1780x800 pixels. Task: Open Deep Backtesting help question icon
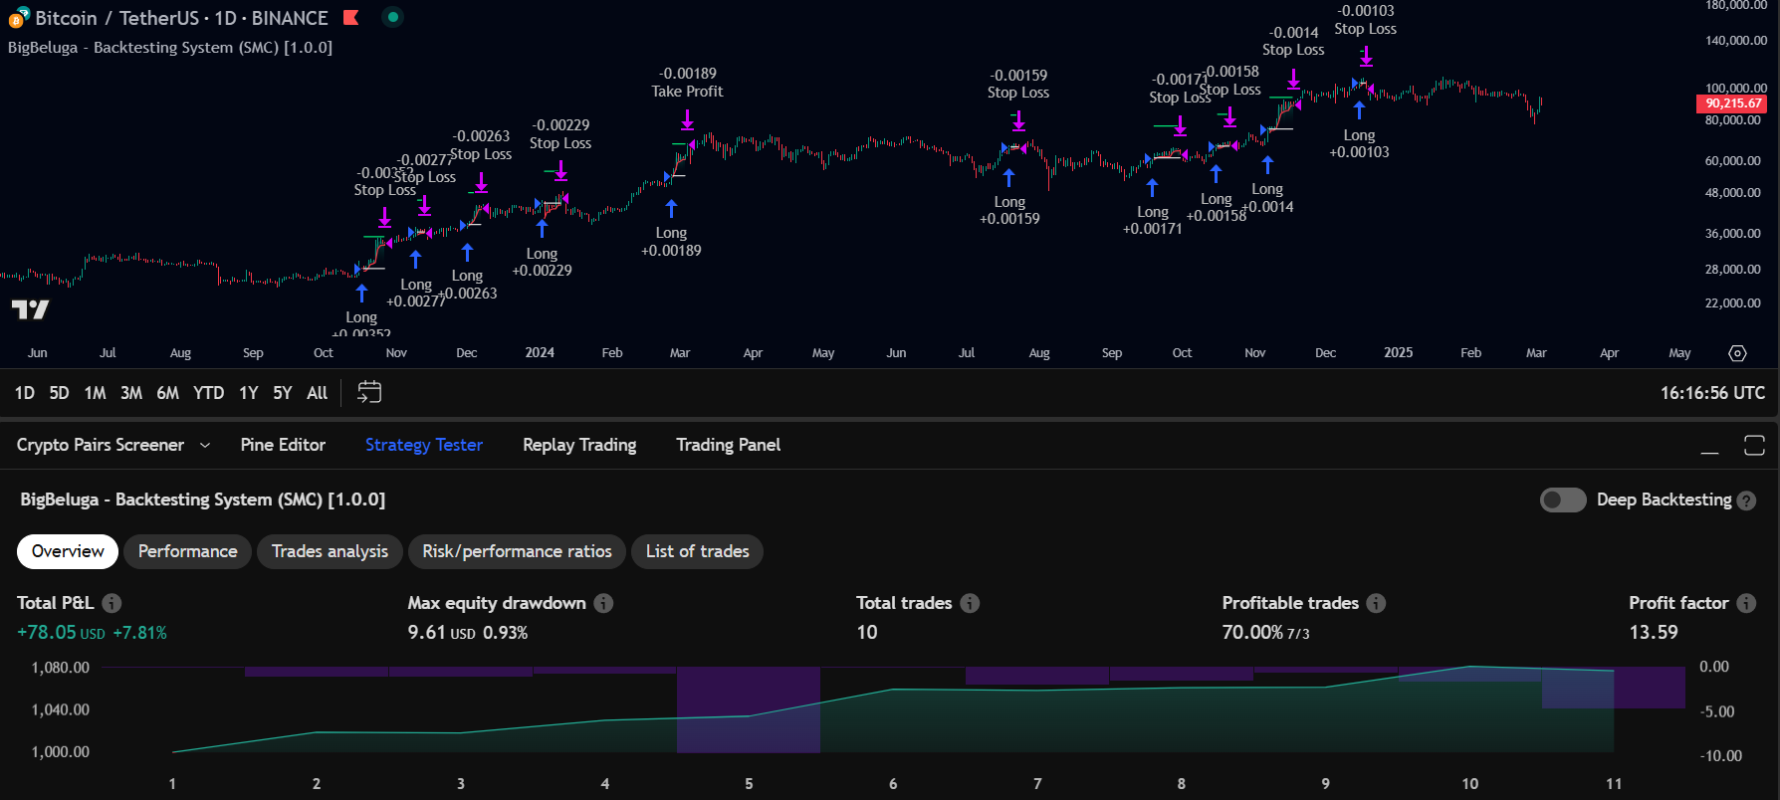tap(1746, 500)
